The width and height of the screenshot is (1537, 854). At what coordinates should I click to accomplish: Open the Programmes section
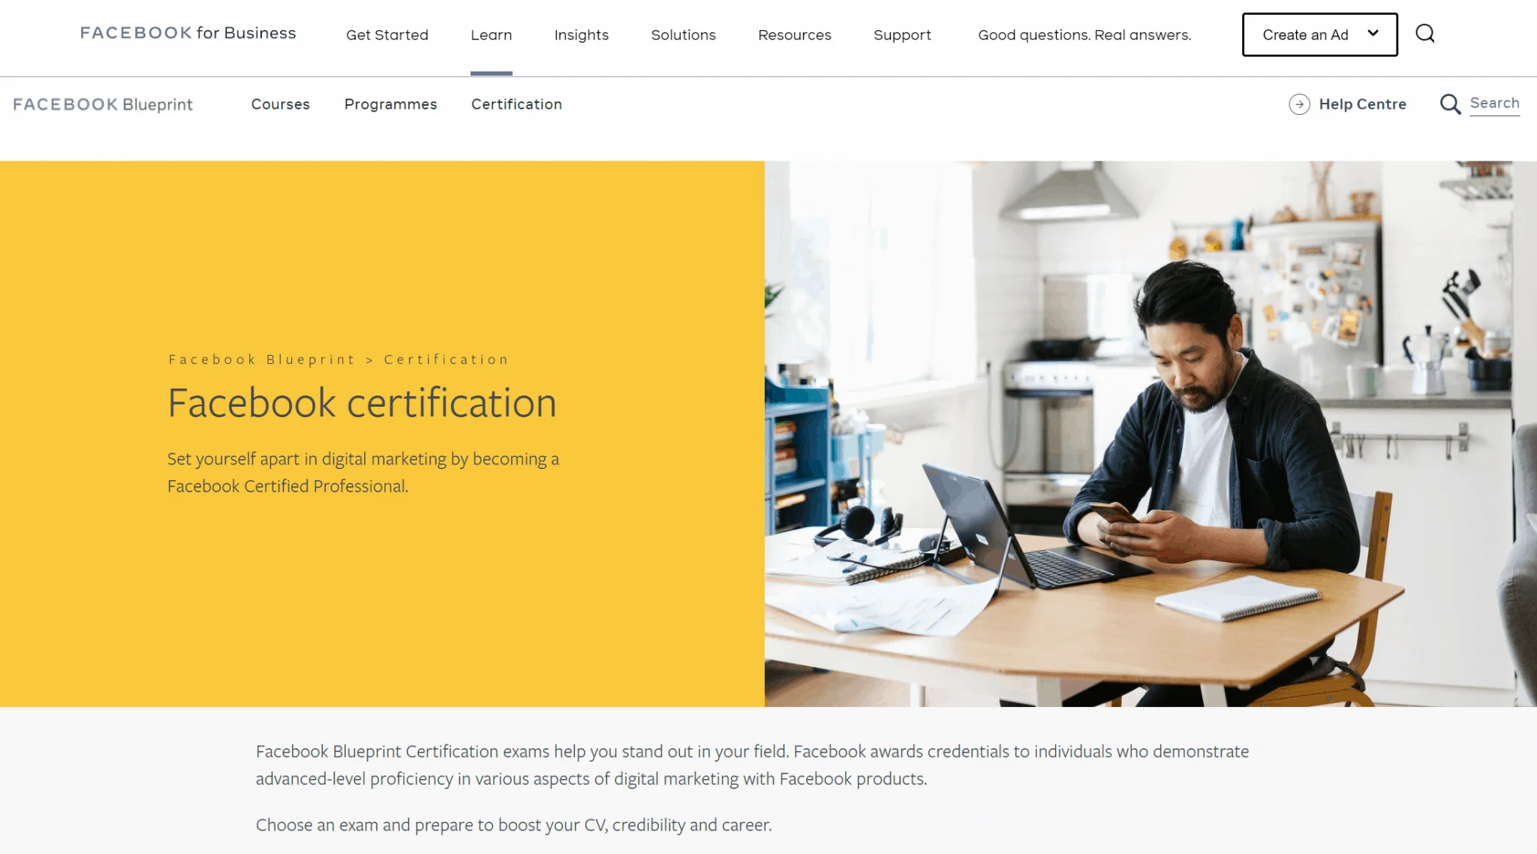point(390,104)
